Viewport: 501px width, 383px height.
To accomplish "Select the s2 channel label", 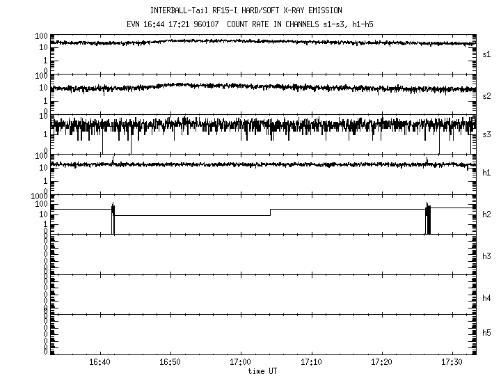I will [487, 95].
